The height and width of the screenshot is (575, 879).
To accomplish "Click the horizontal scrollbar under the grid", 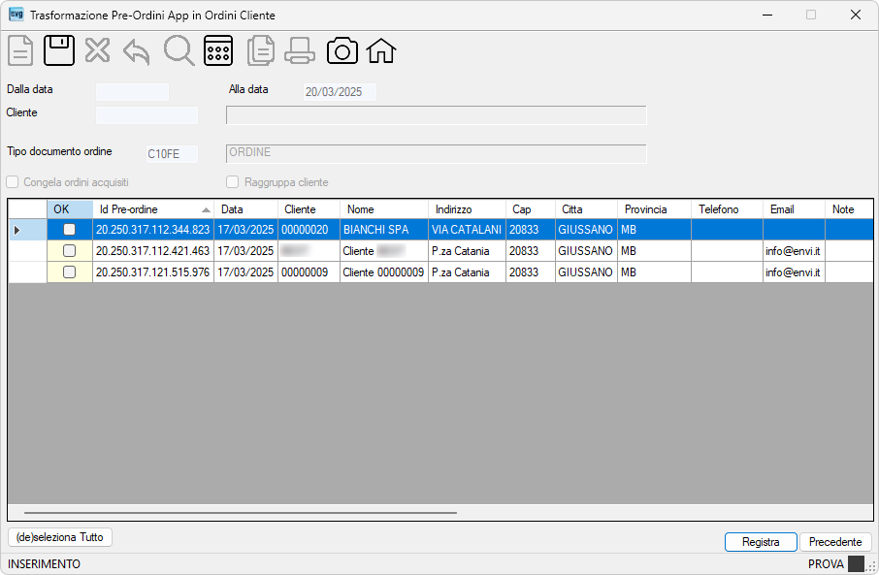I will point(241,513).
